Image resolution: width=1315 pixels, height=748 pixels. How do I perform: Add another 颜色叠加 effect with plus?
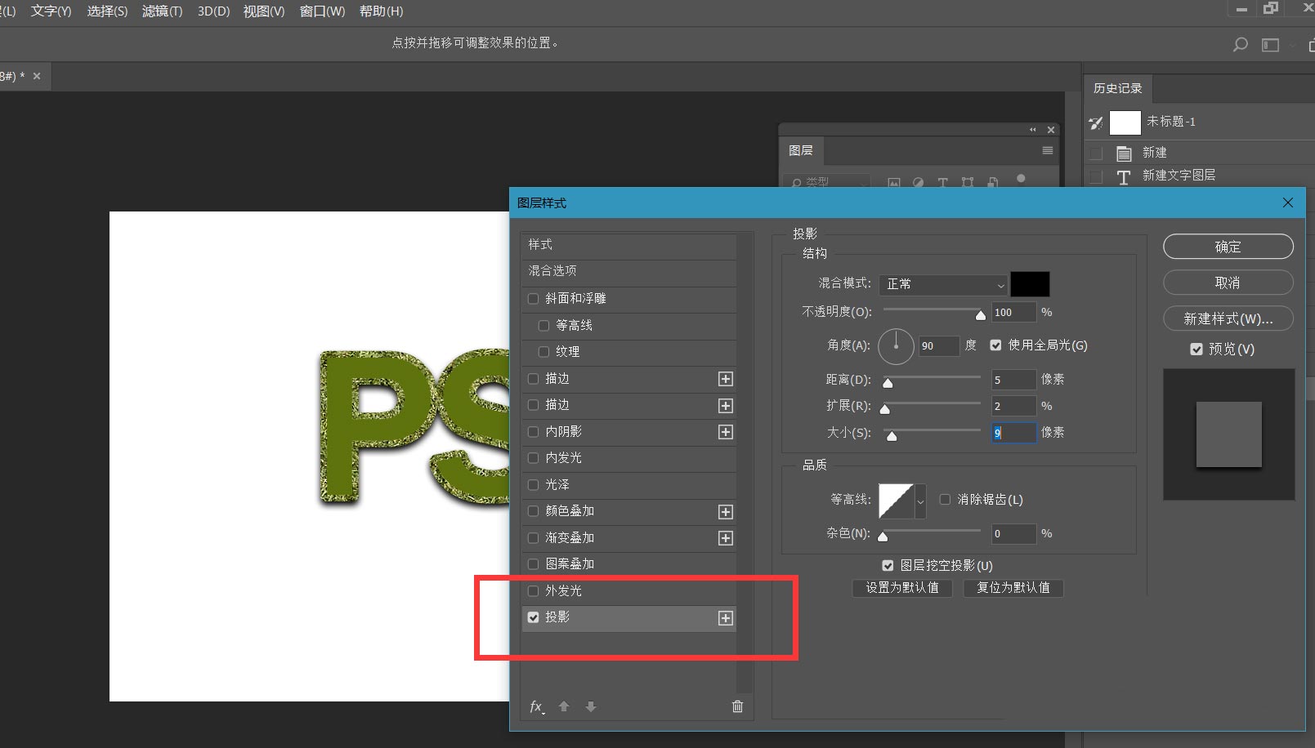pos(725,512)
